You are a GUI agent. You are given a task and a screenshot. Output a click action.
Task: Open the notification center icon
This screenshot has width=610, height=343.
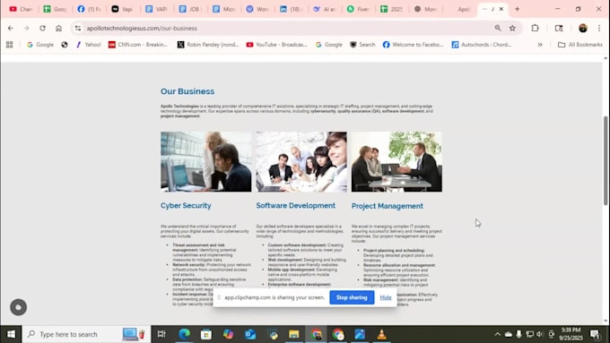595,334
